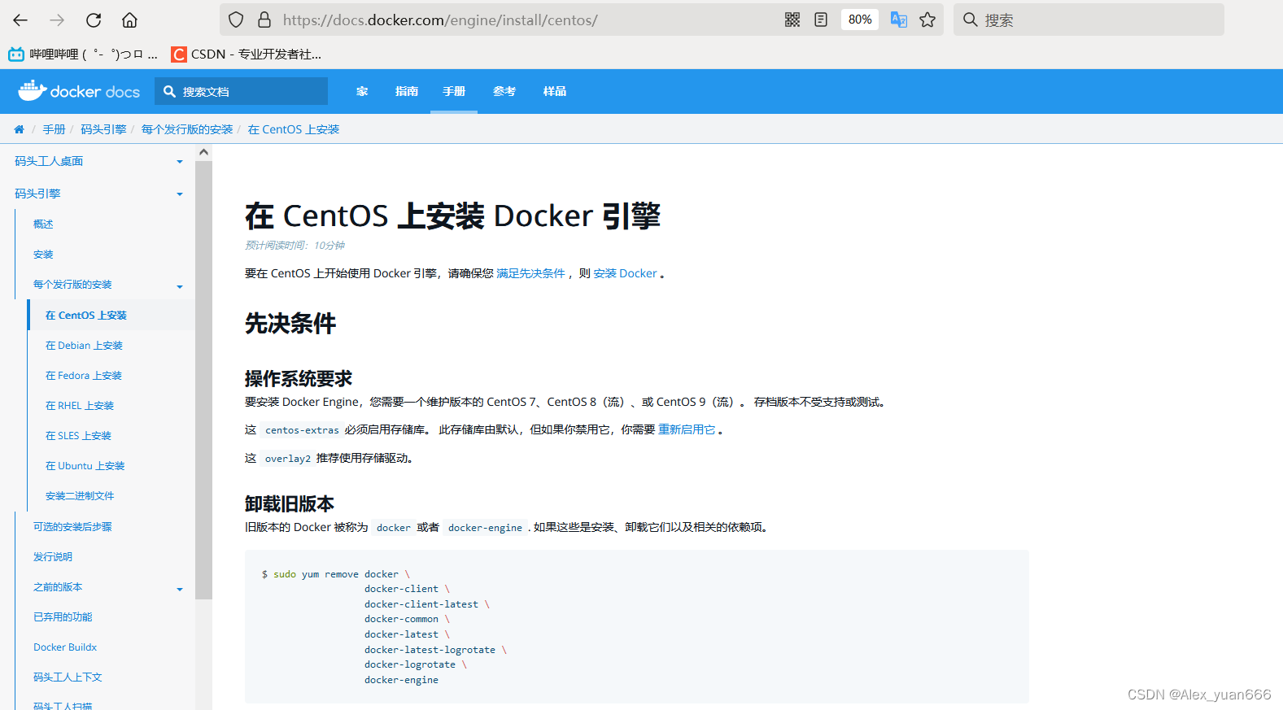Open the 参考 nav tab
The width and height of the screenshot is (1283, 710).
coord(504,91)
